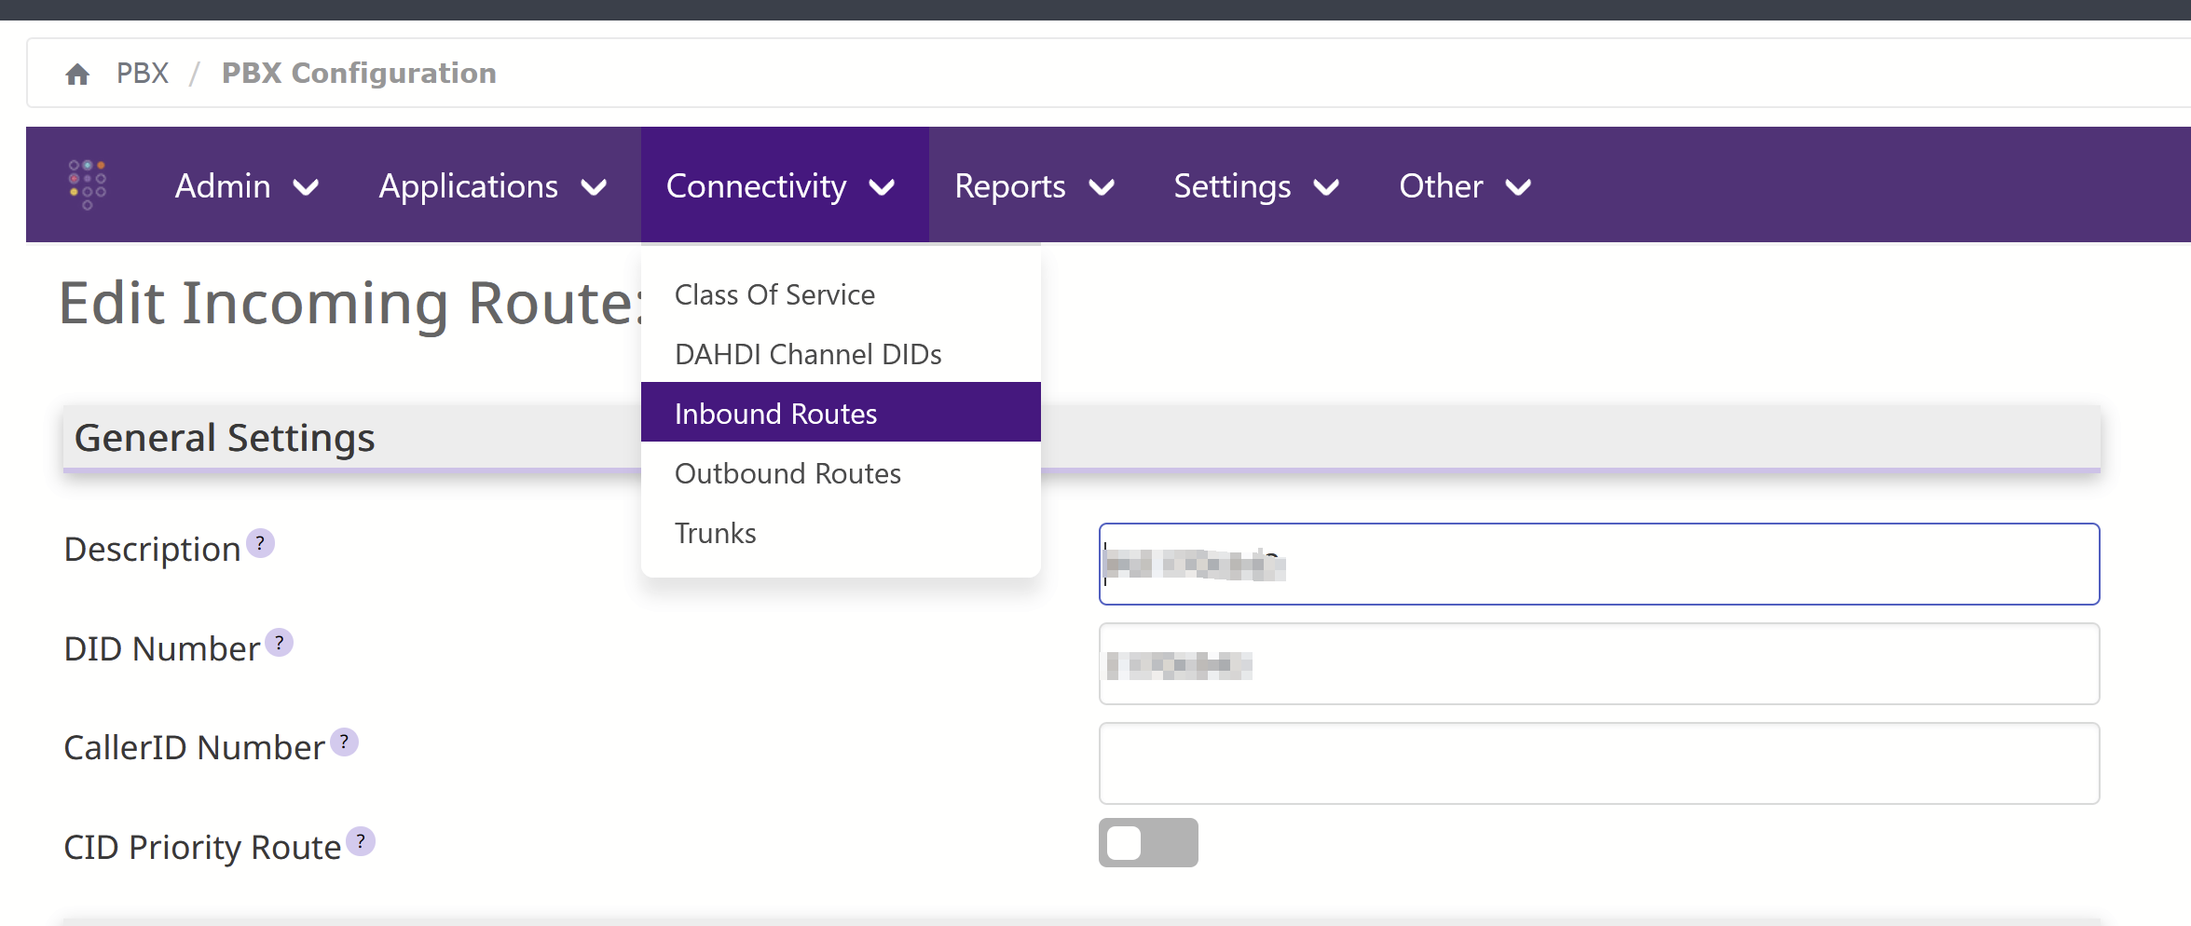
Task: Select Inbound Routes menu entry
Action: [x=841, y=413]
